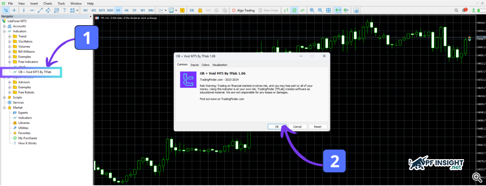Toggle chart auto scroll

tap(338, 10)
